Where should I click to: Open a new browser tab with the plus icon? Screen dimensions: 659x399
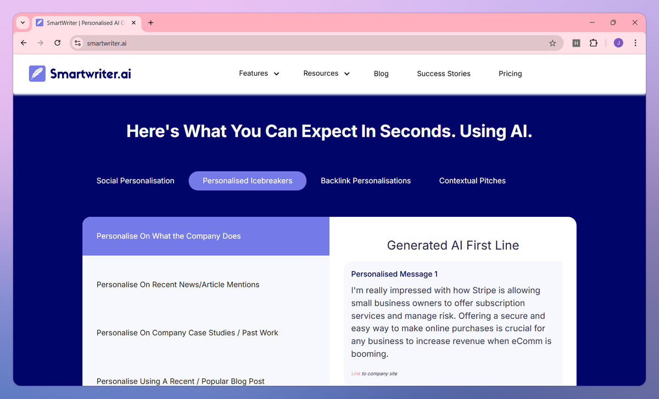click(150, 23)
